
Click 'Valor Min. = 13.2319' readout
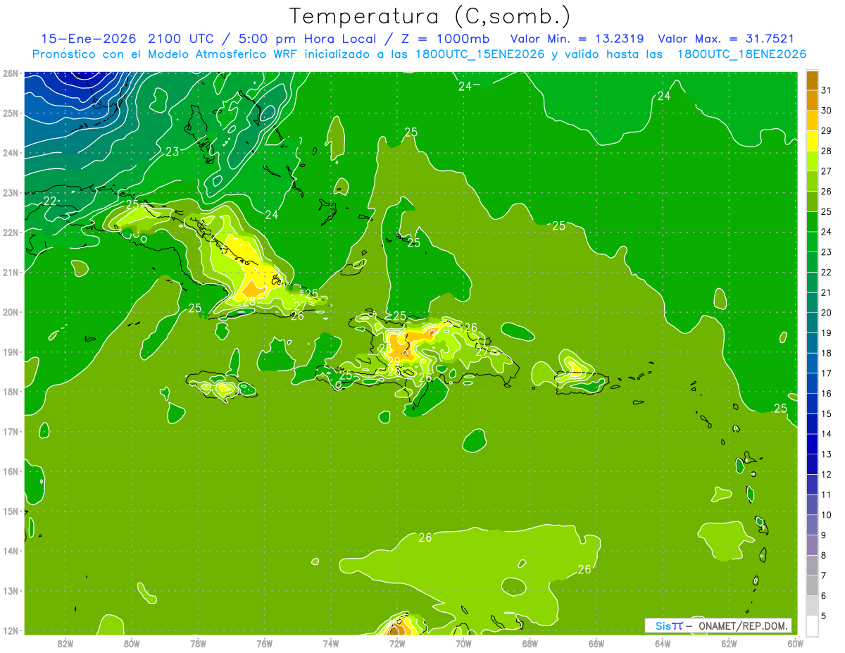tap(577, 39)
